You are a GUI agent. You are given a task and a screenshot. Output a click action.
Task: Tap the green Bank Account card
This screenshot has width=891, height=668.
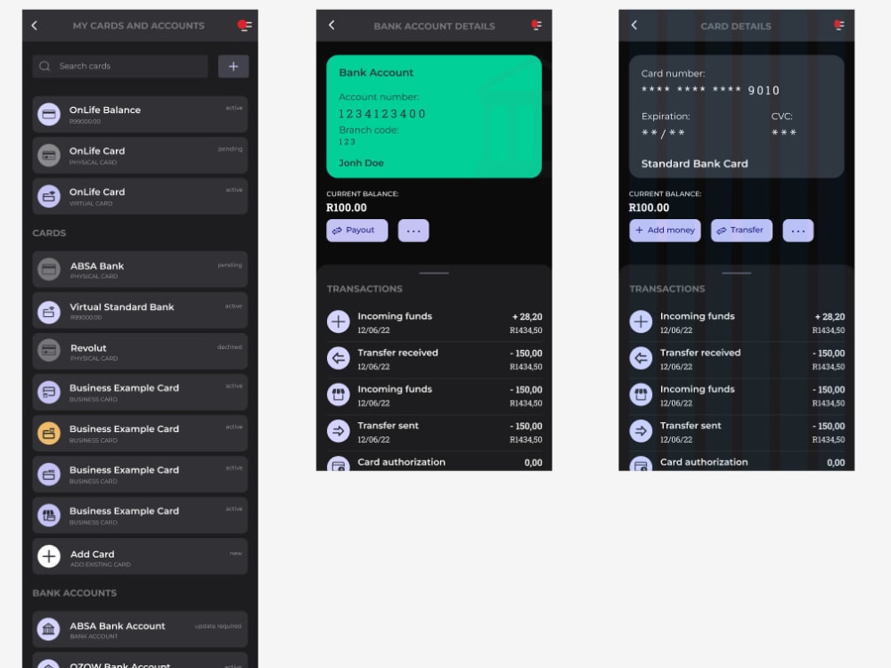point(434,117)
